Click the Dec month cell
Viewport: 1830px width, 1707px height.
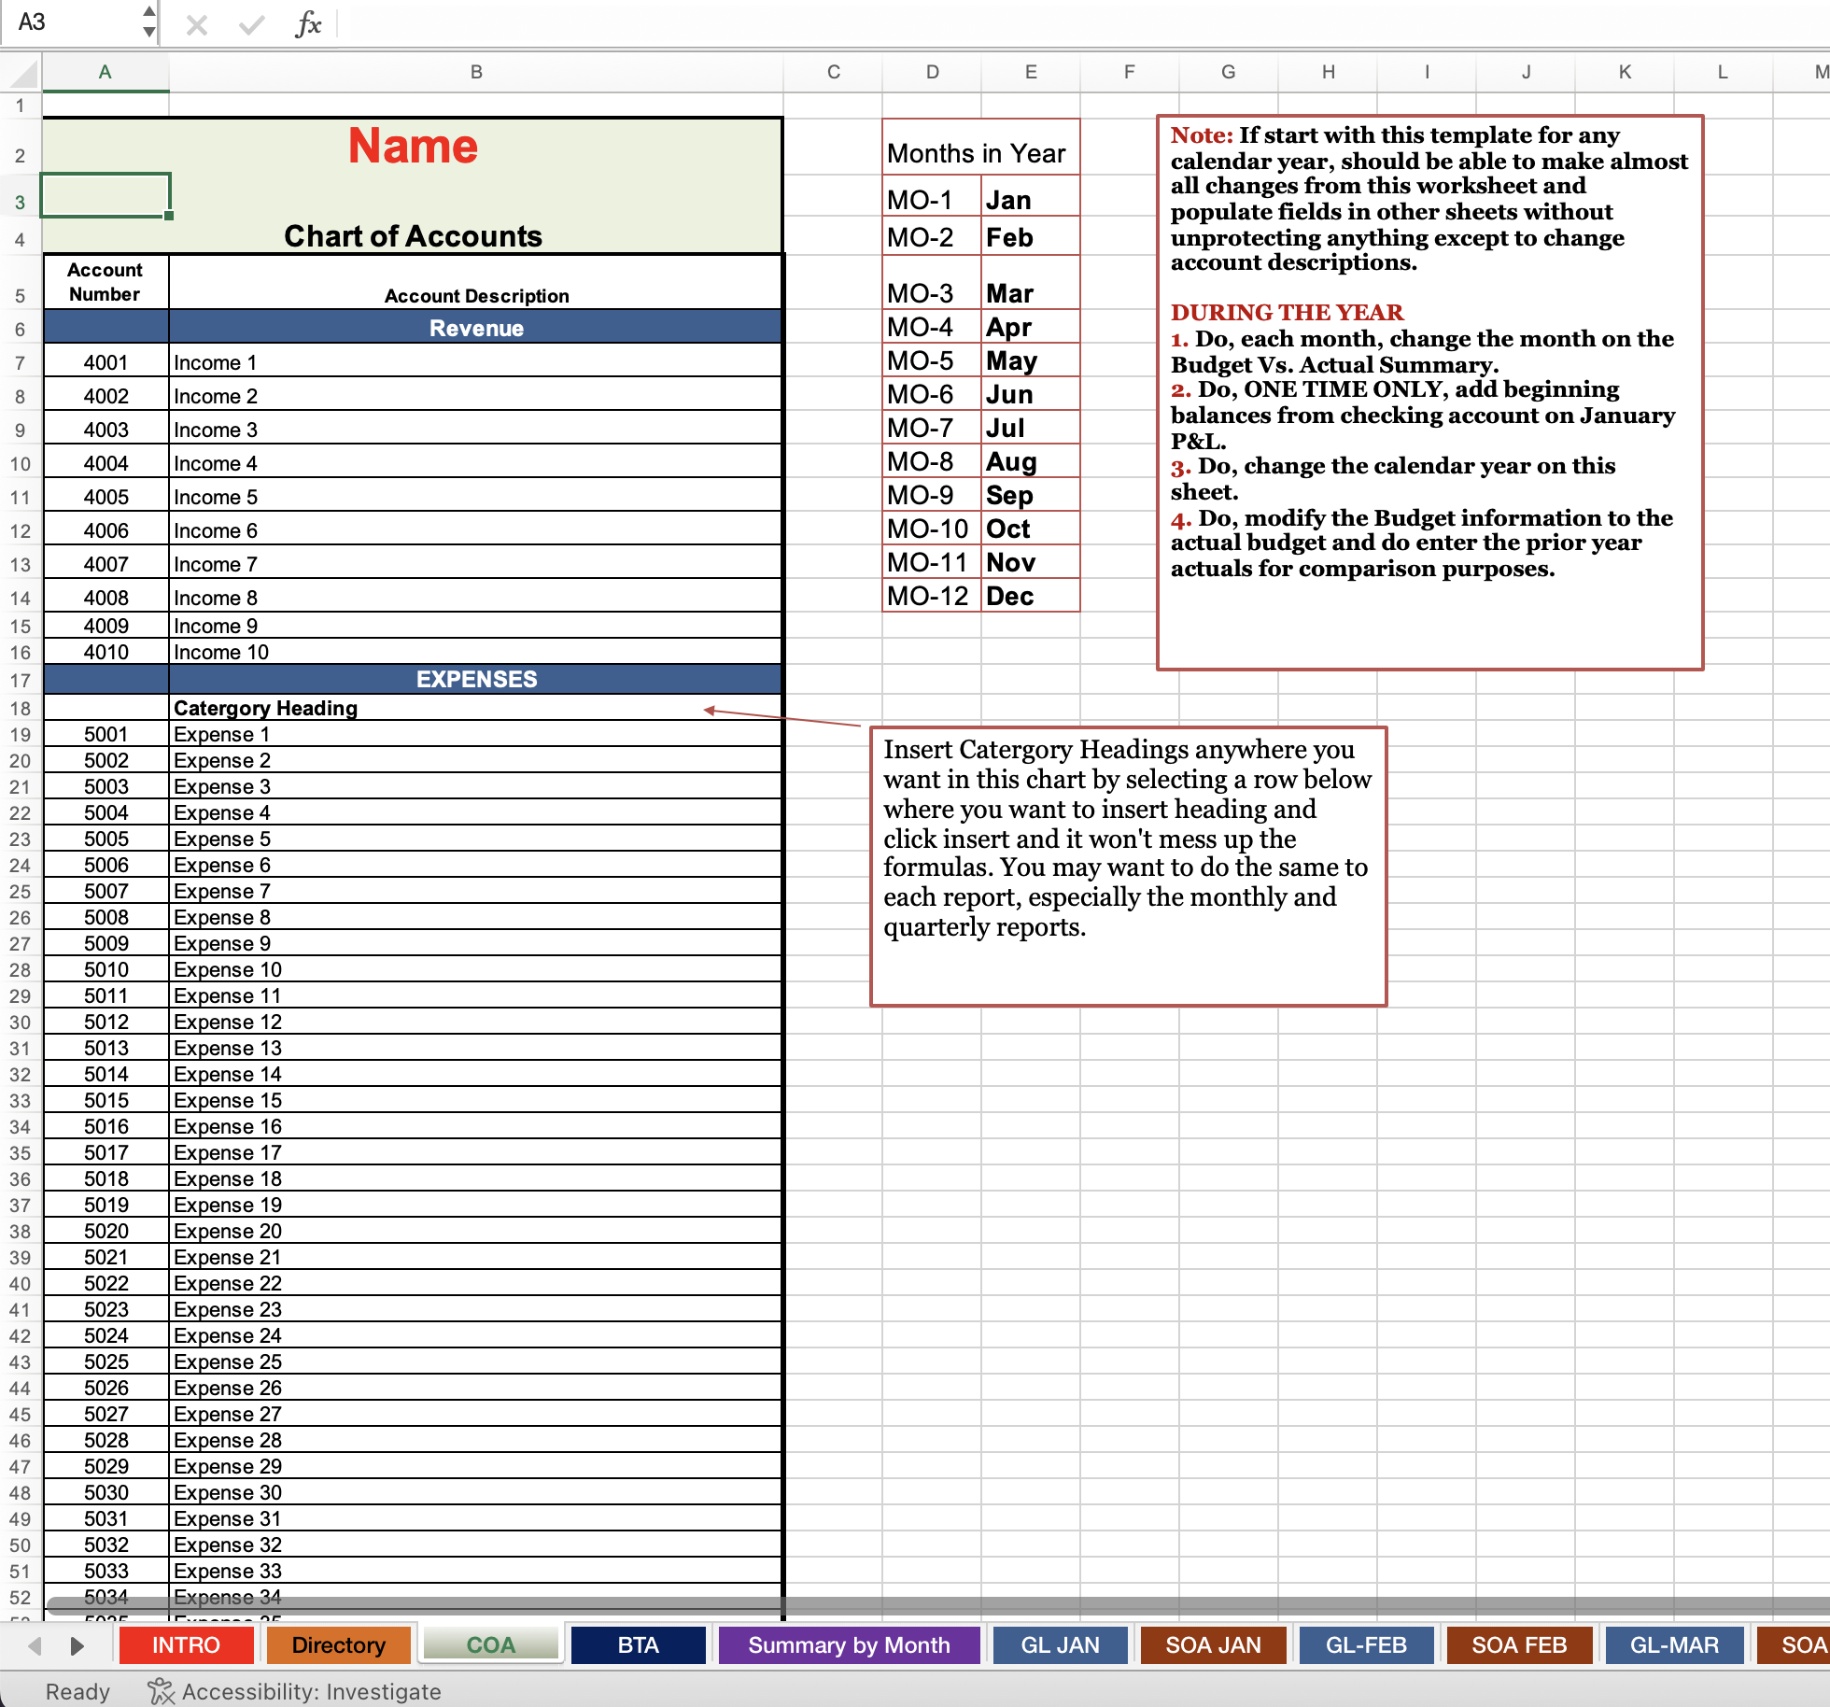[1031, 596]
